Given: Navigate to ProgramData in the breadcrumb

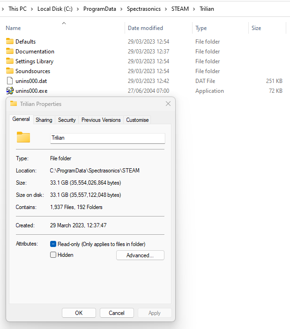Looking at the screenshot, I should [x=100, y=9].
